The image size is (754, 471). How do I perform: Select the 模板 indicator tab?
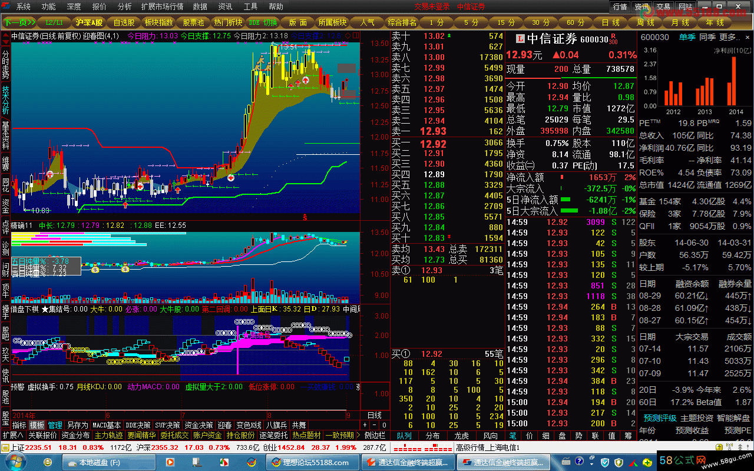(37, 425)
